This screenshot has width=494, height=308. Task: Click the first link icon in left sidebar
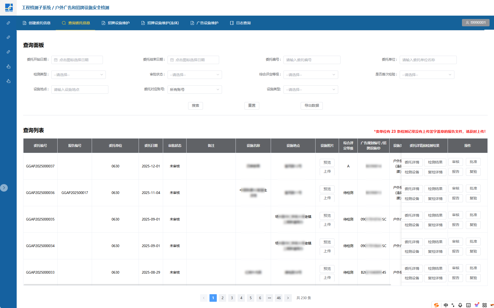[8, 23]
